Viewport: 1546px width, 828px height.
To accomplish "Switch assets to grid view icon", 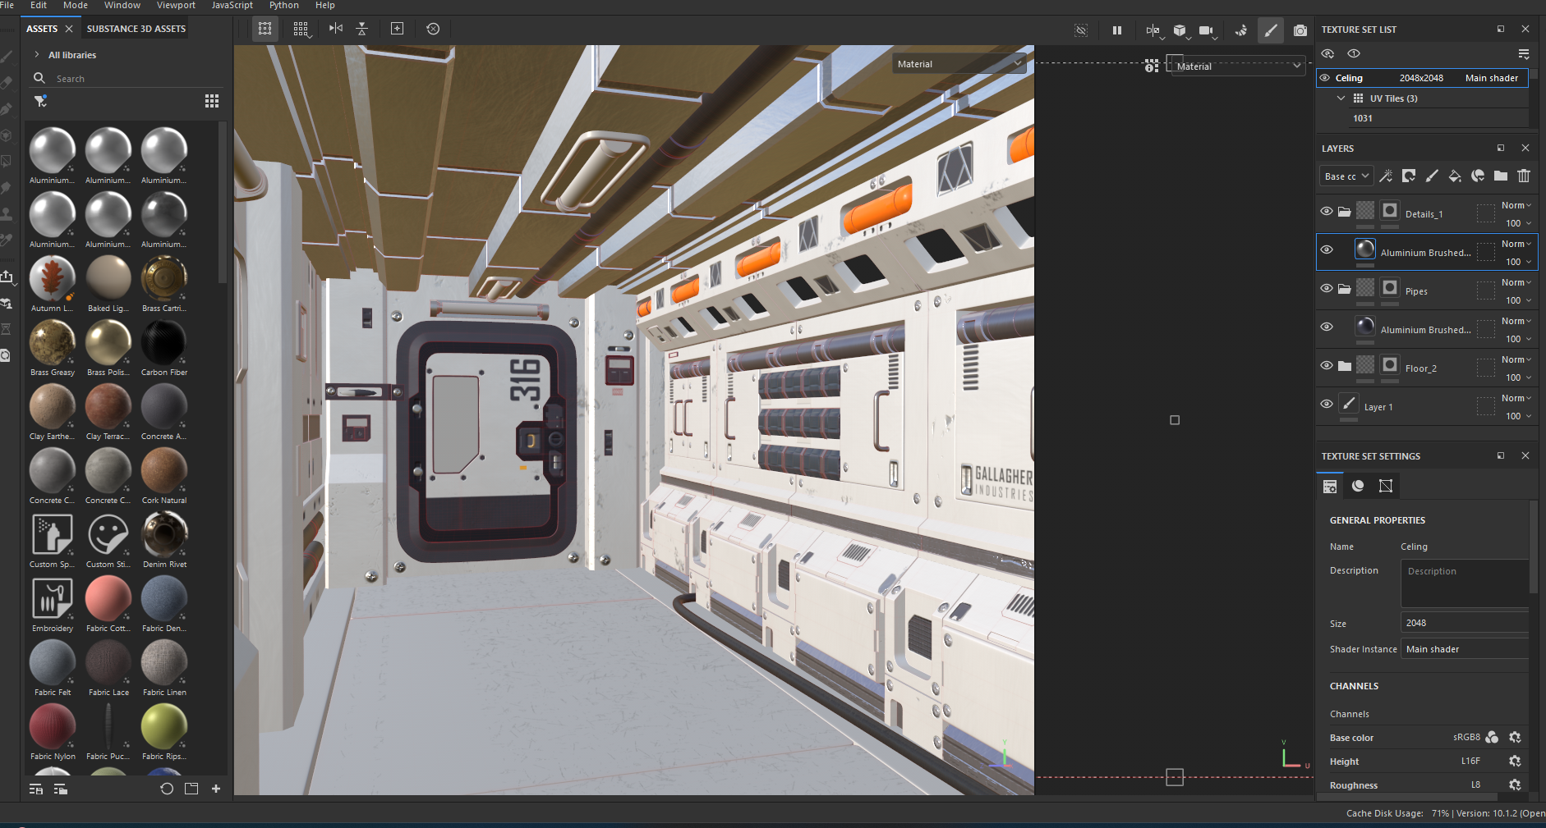I will coord(212,101).
